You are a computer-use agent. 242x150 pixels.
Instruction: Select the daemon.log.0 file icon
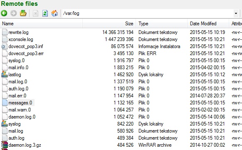coord(5,117)
